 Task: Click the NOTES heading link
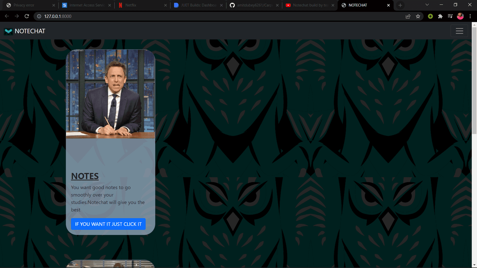[x=85, y=176]
